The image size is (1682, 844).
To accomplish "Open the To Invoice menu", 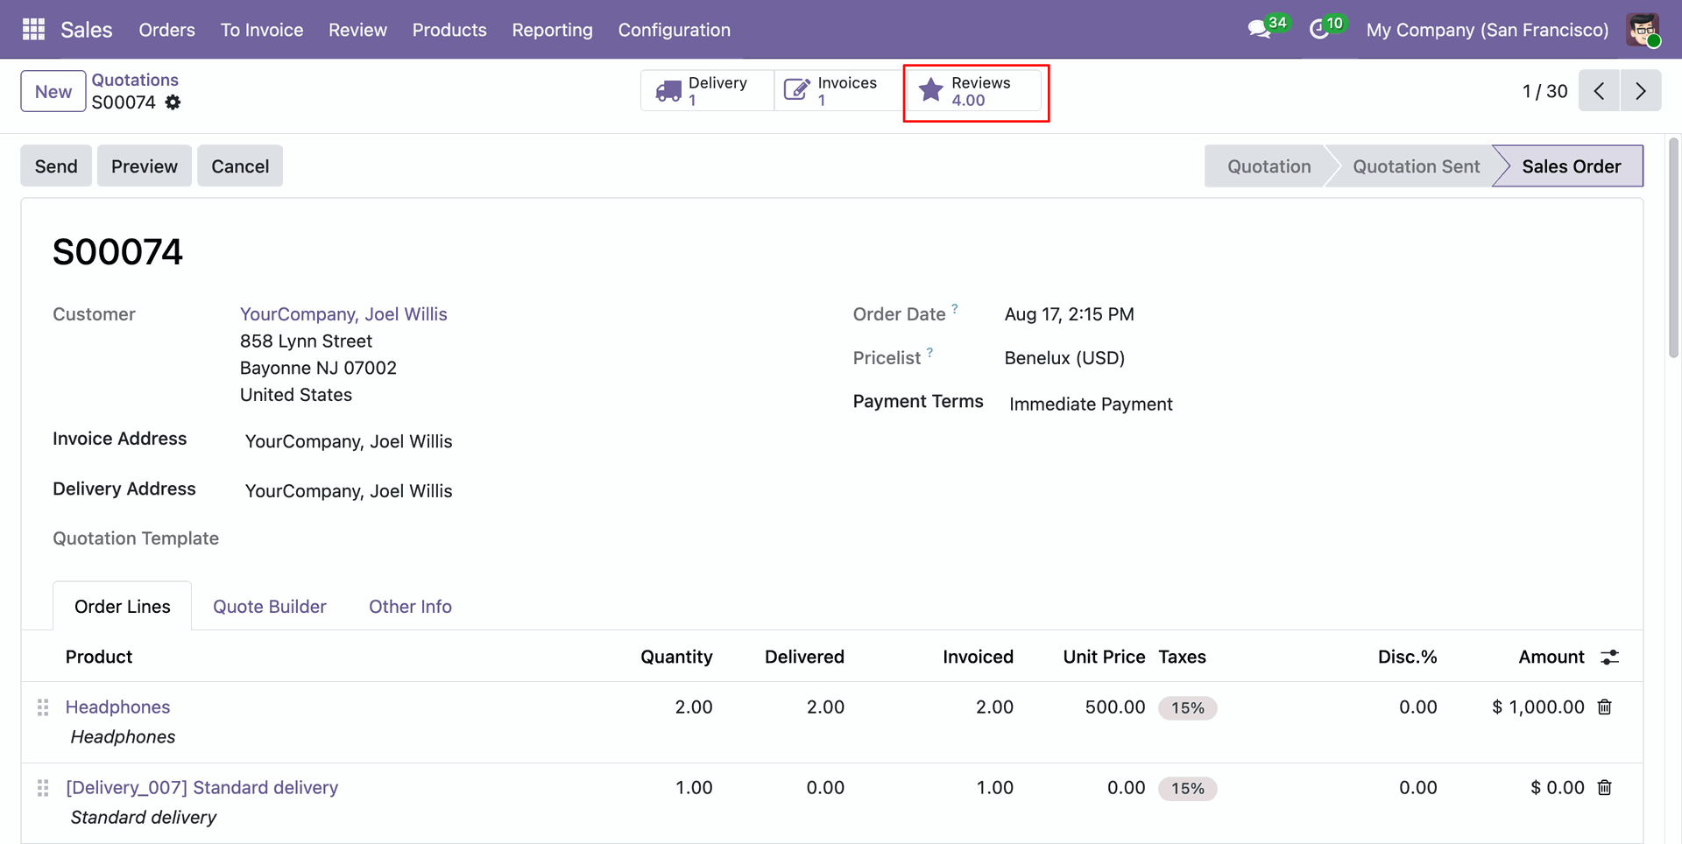I will [262, 30].
